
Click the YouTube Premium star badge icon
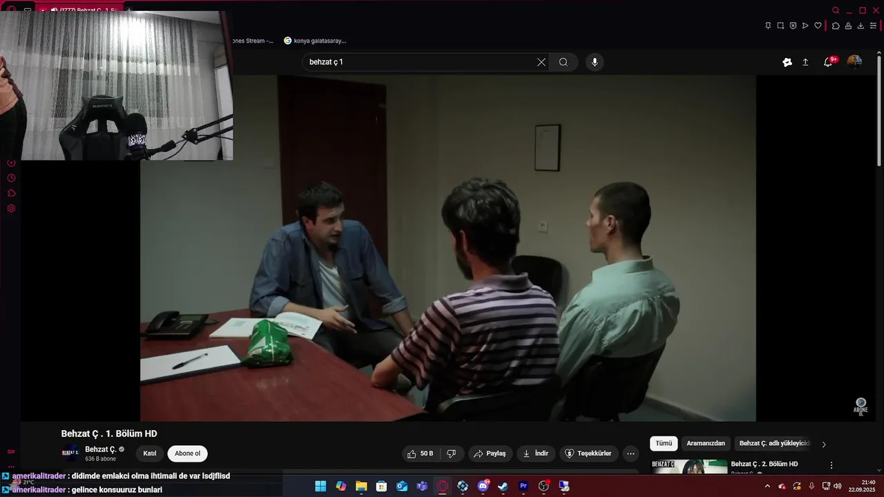(787, 62)
